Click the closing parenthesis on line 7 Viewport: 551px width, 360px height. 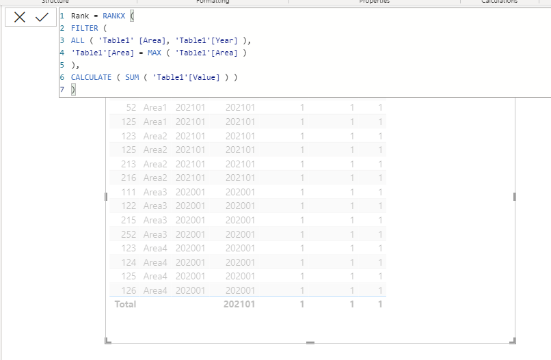[73, 89]
